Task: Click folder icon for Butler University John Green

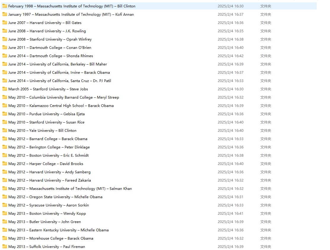Action: [5, 222]
